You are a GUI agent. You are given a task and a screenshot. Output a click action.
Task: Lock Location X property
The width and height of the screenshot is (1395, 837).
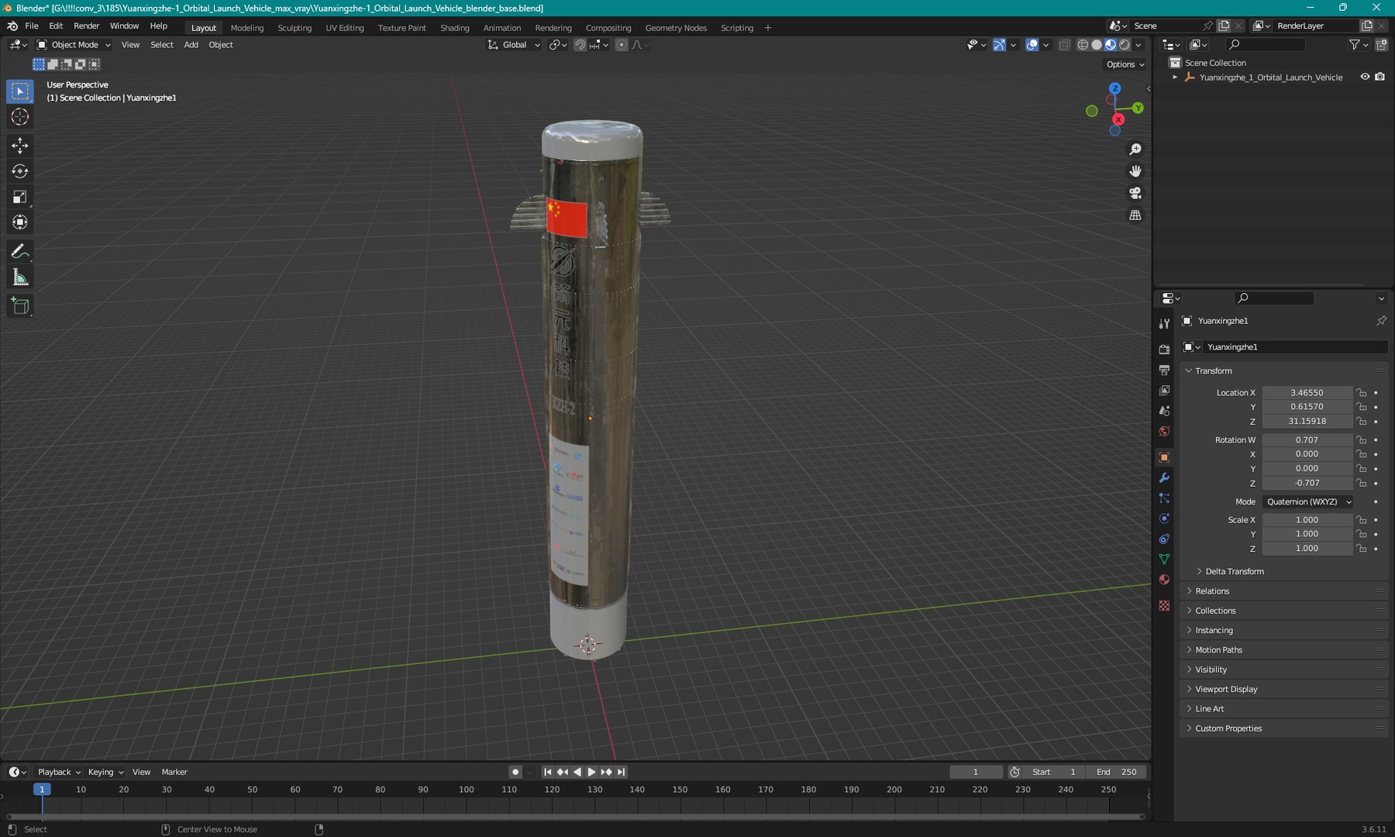coord(1362,393)
